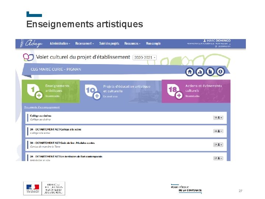Viewport: 265px width, 199px height.
Task: Click the Ministère de l'Éducation nationale logo
Action: [x=44, y=188]
